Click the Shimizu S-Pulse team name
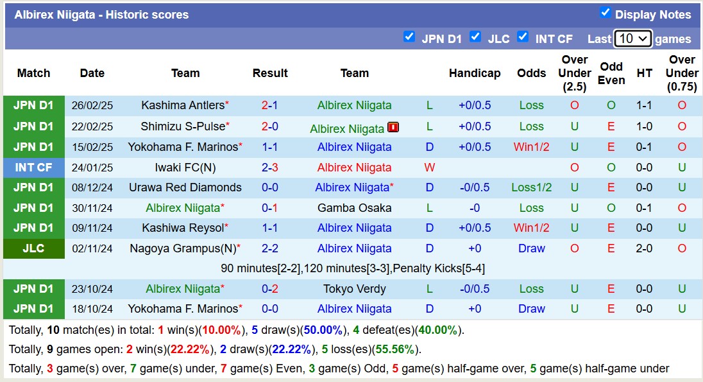 (x=182, y=126)
